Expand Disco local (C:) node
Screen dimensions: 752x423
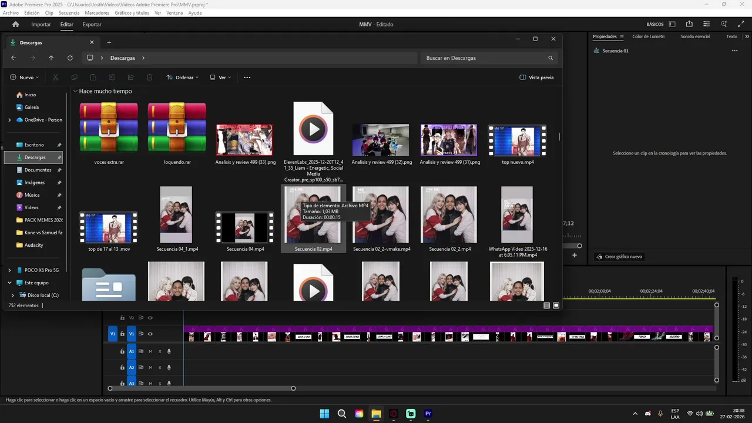pos(13,296)
